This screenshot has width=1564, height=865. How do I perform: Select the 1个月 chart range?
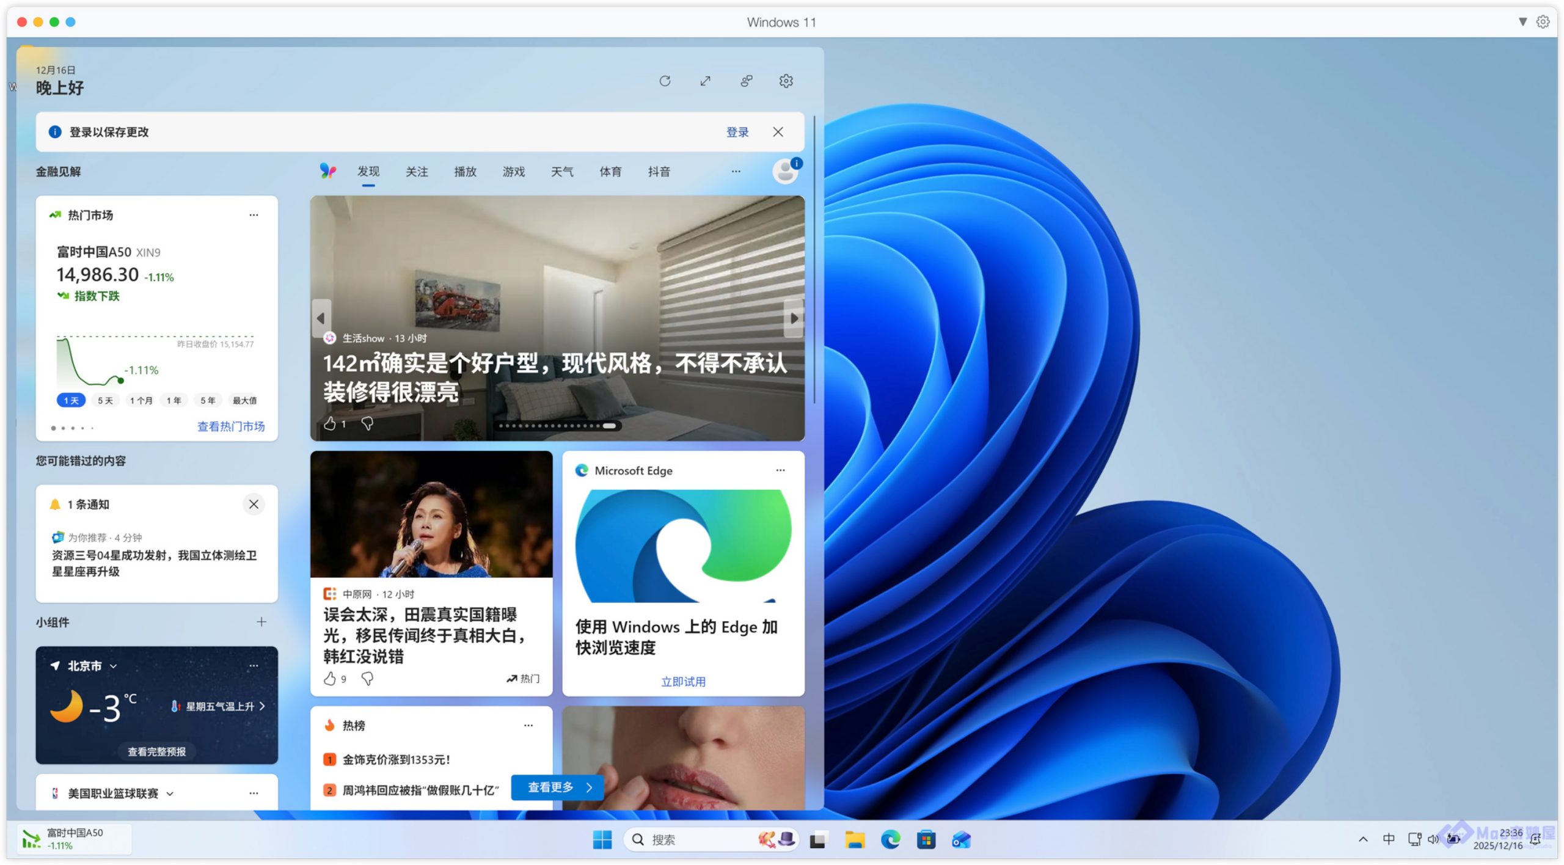click(x=141, y=401)
